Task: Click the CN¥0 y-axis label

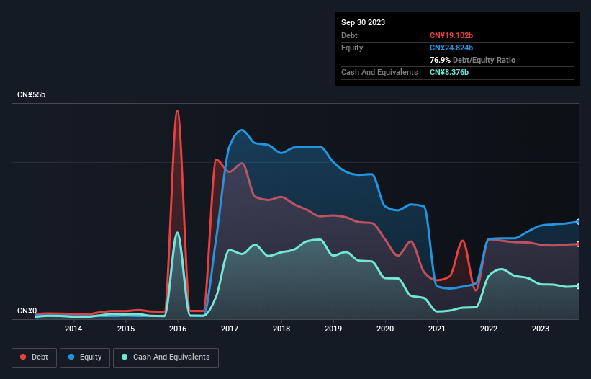Action: pyautogui.click(x=27, y=311)
